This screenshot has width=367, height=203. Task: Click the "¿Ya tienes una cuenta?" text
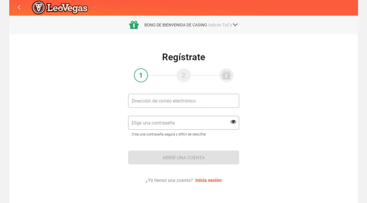[x=169, y=180]
